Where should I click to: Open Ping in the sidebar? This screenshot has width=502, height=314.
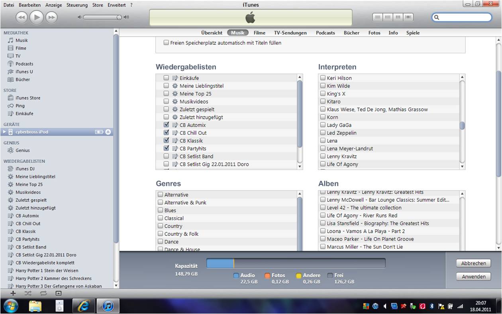tap(20, 106)
